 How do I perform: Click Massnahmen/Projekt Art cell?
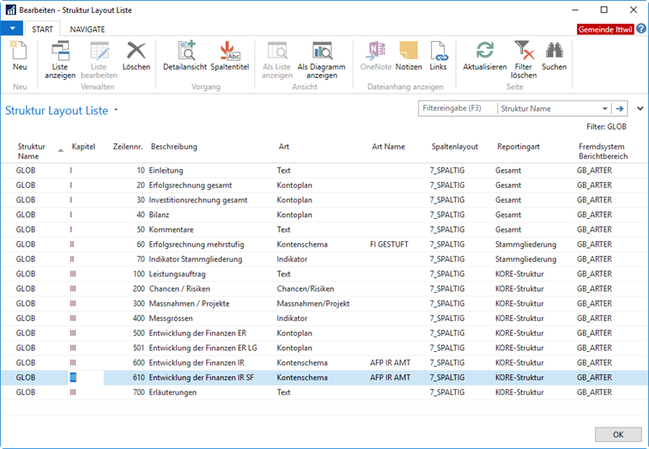click(x=312, y=303)
